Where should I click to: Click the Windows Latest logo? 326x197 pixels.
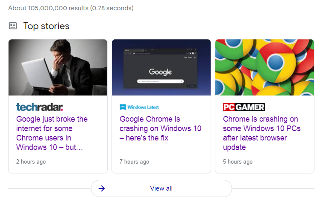coord(139,107)
